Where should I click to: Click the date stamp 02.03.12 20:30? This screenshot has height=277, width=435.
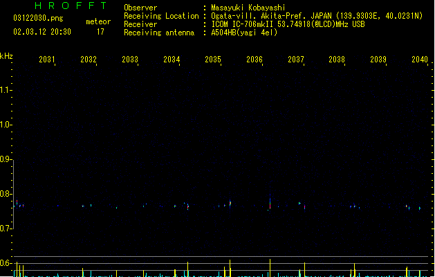pos(42,32)
